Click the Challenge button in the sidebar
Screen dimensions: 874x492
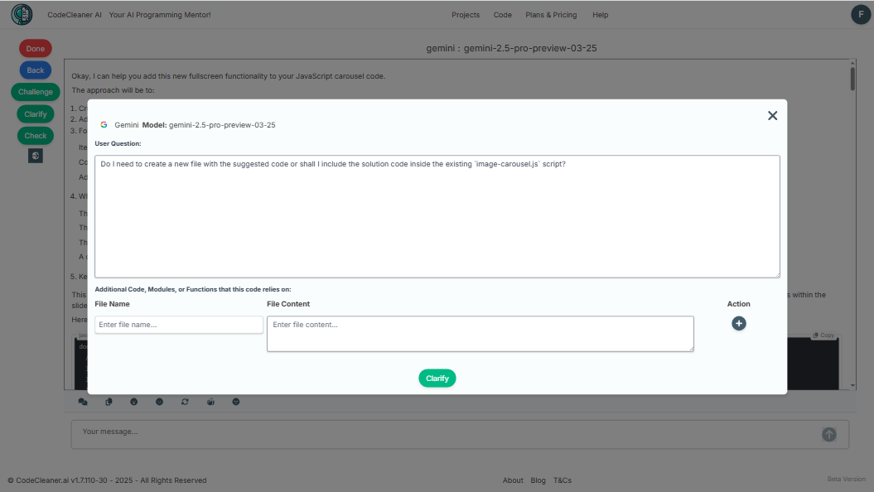[x=35, y=92]
